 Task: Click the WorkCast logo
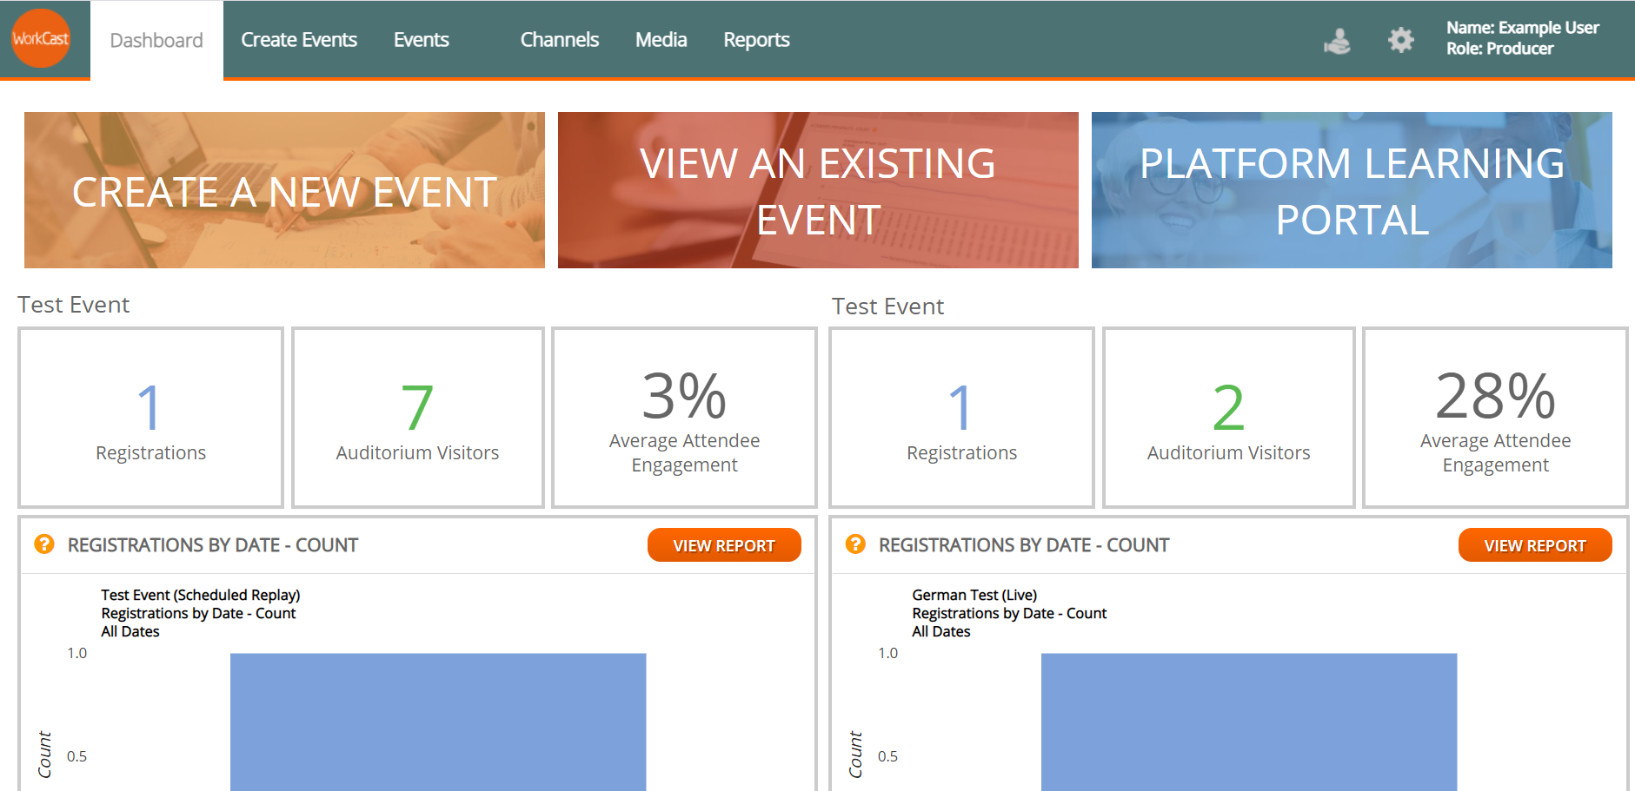coord(41,39)
